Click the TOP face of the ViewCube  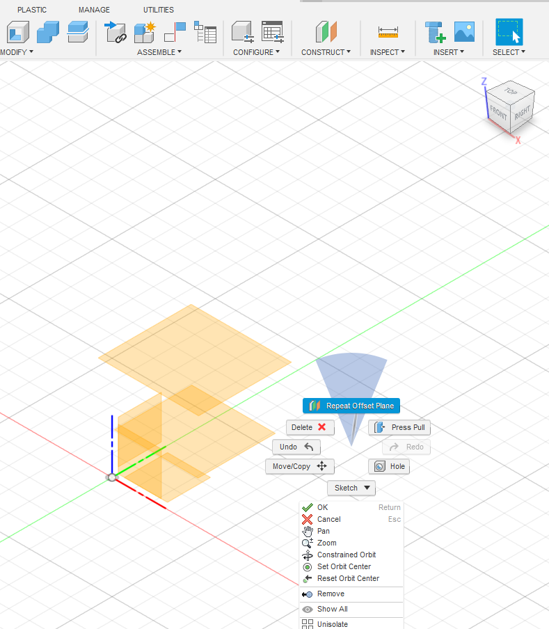[x=511, y=92]
